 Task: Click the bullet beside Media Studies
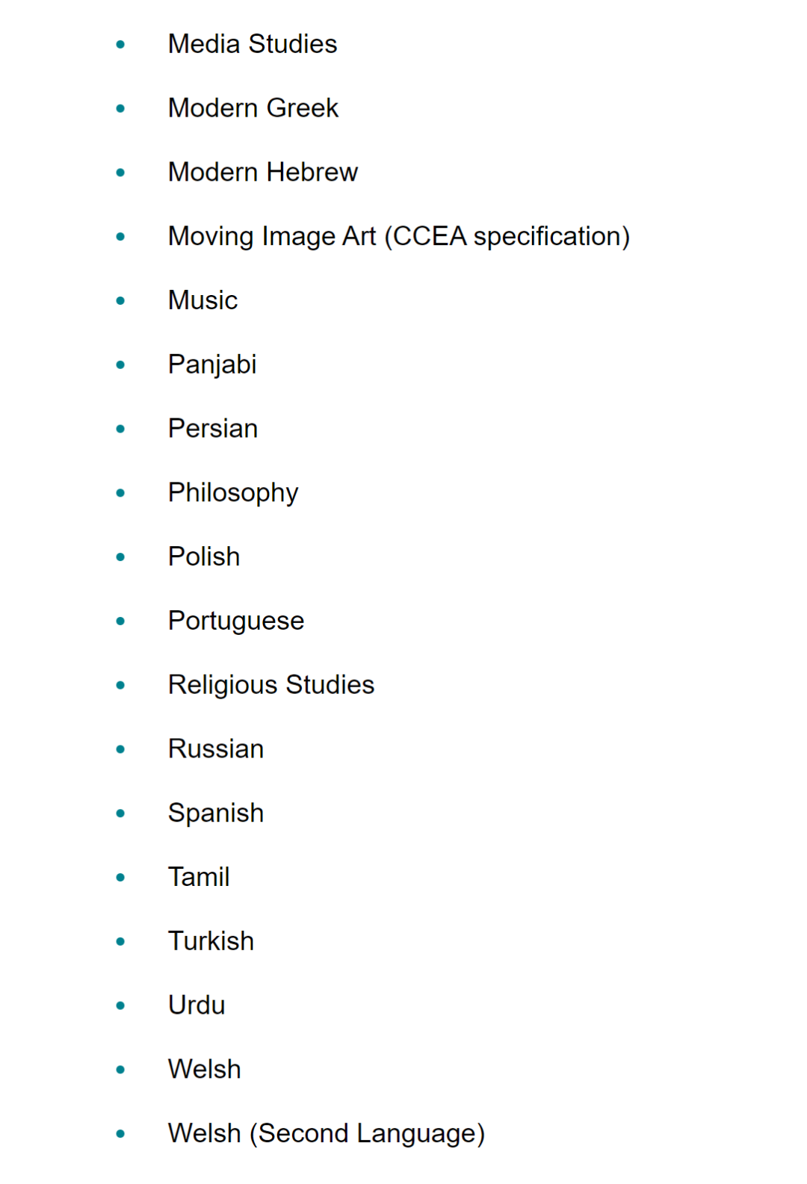click(120, 45)
